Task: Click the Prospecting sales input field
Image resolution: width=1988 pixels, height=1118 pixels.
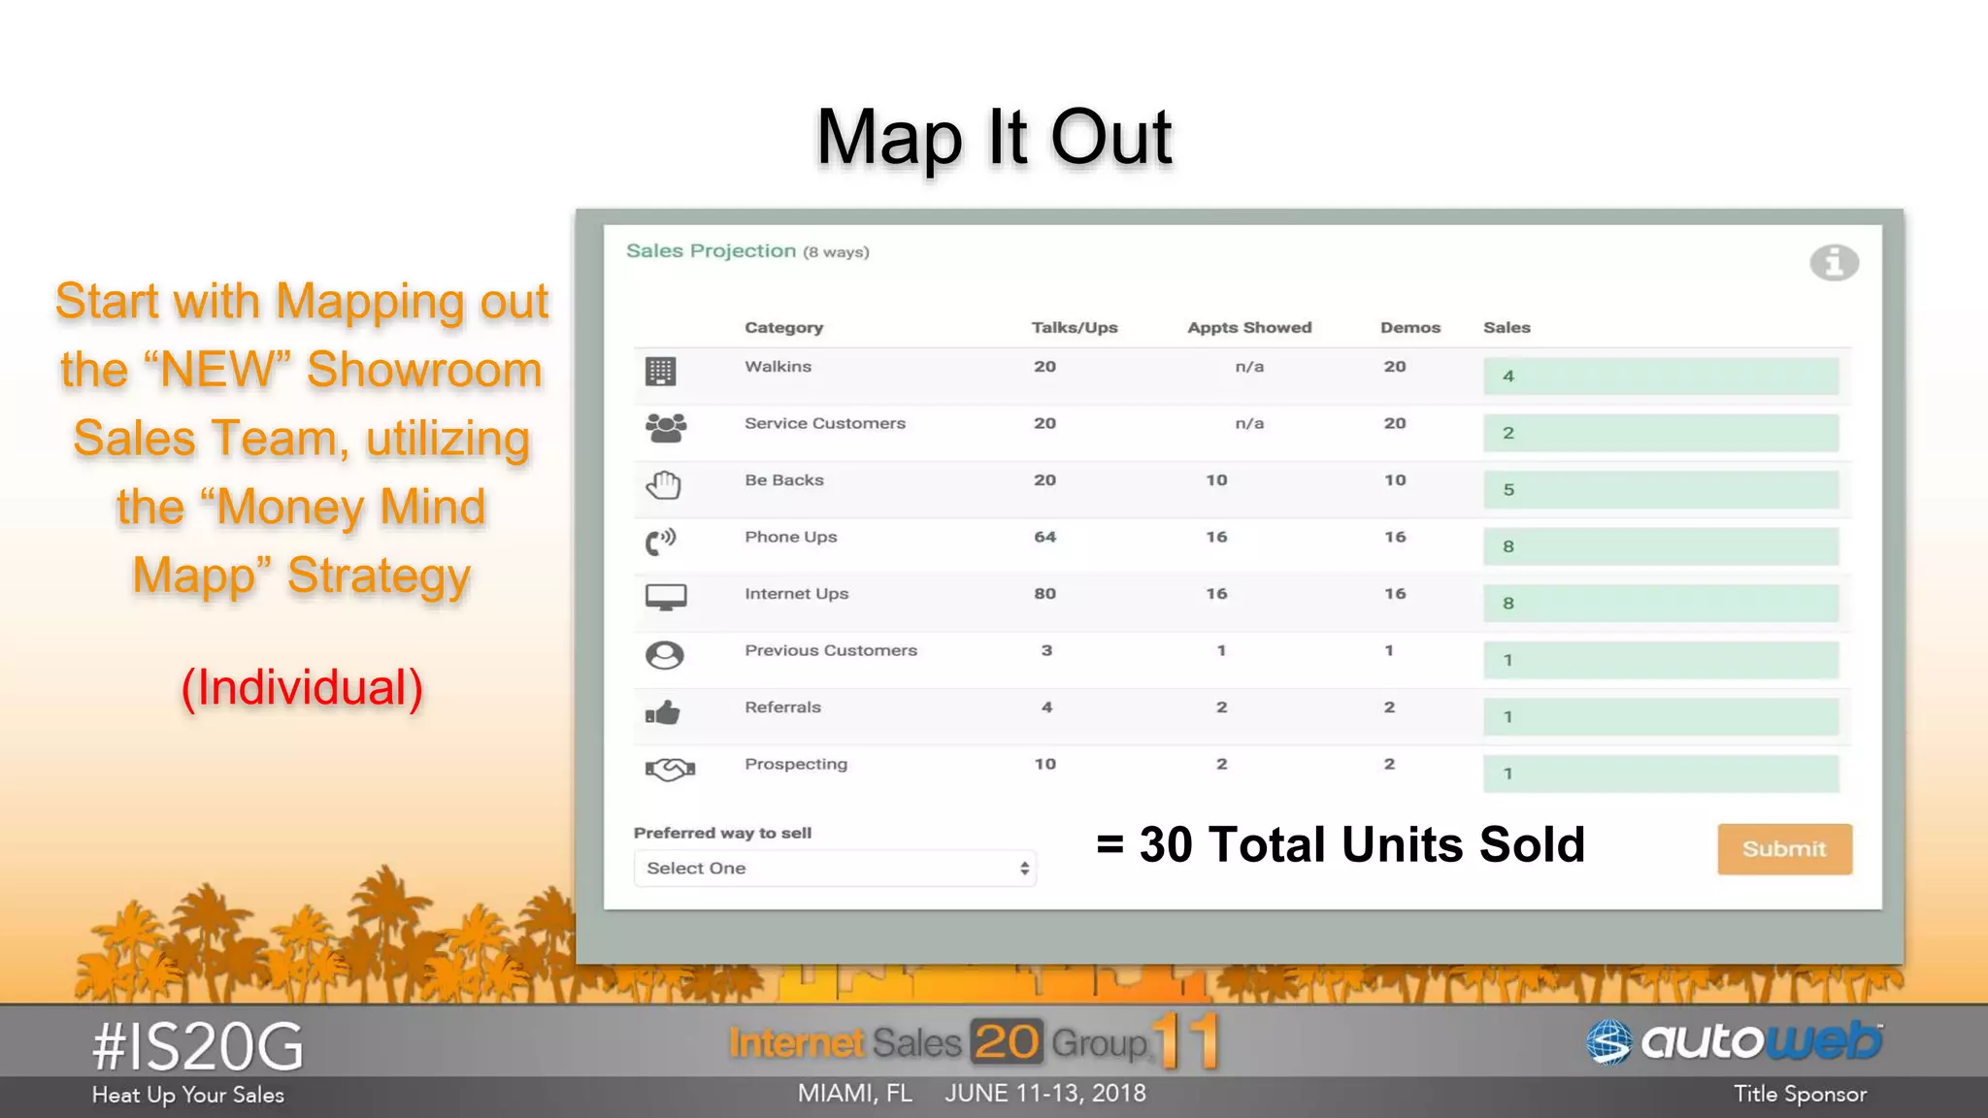Action: (1661, 773)
